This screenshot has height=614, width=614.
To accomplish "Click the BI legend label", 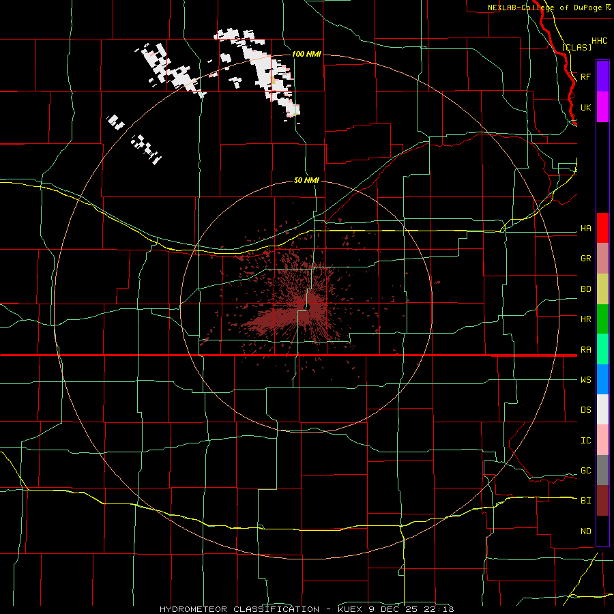I will tap(585, 501).
